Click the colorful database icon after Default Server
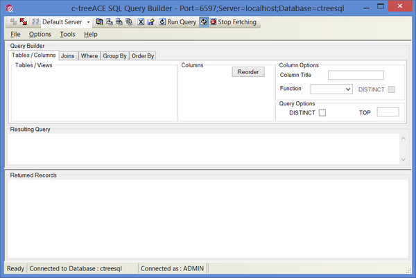Viewport: 416px width, 278px height. [100, 21]
